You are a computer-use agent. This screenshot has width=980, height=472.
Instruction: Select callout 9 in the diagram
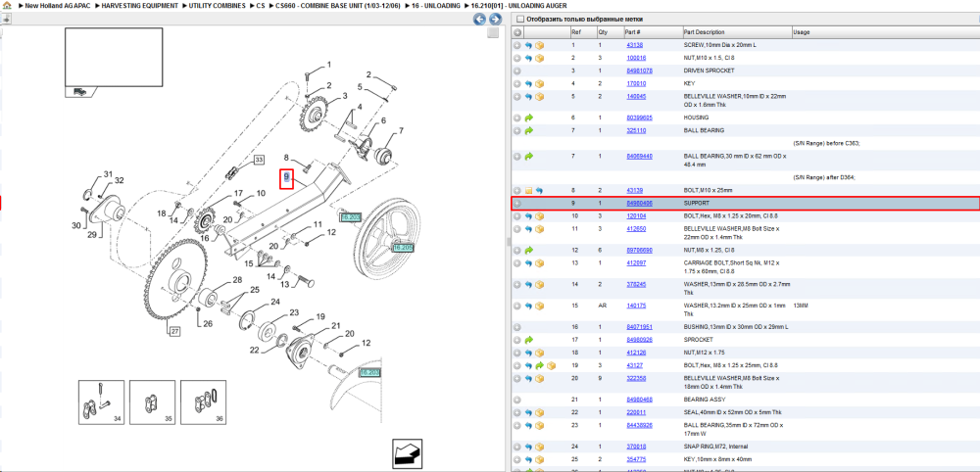tap(286, 178)
